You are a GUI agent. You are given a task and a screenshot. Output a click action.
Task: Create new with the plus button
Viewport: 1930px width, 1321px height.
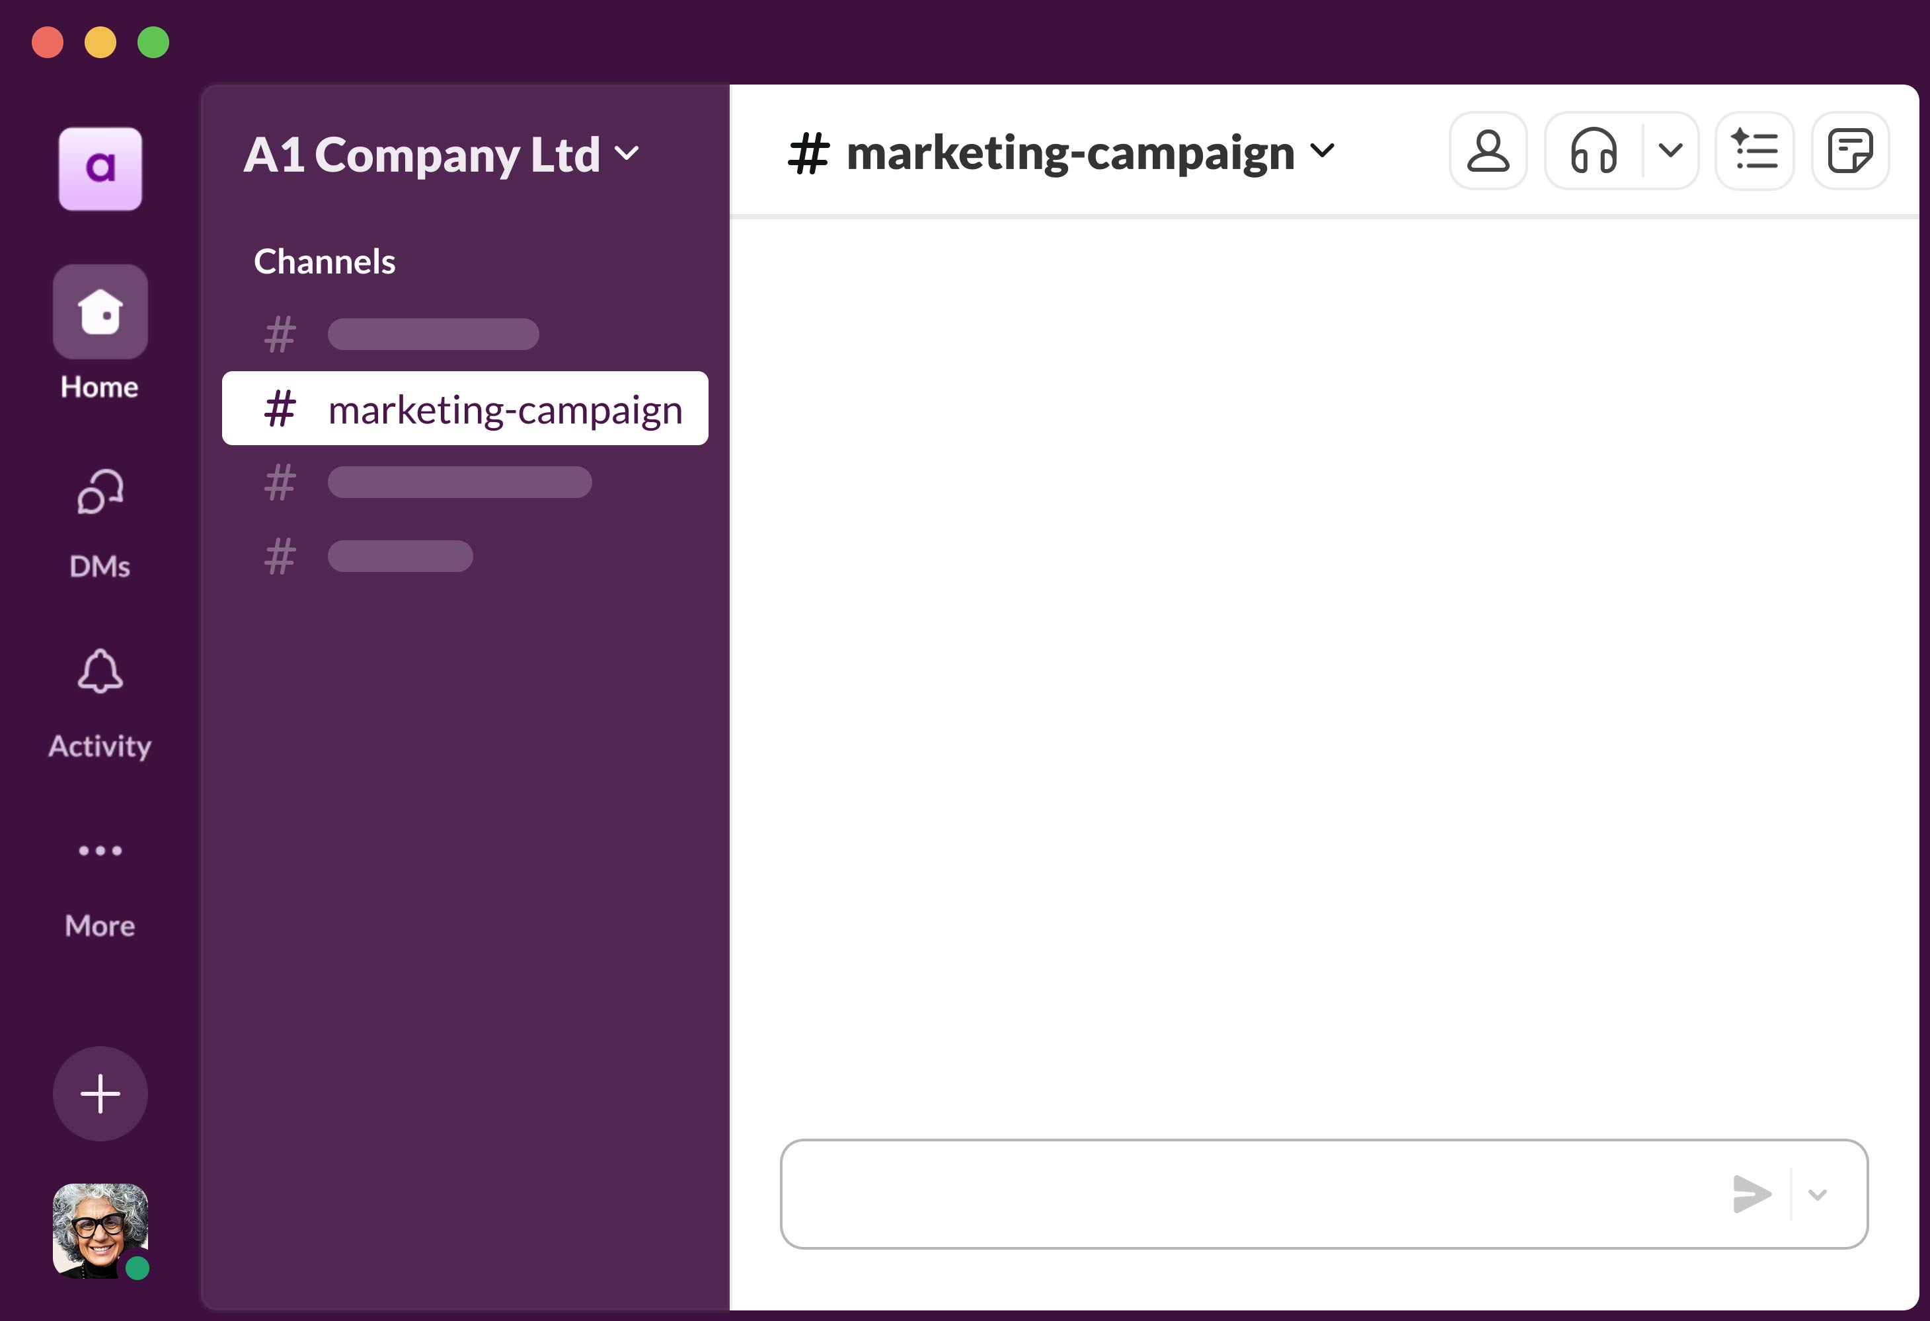pyautogui.click(x=100, y=1094)
